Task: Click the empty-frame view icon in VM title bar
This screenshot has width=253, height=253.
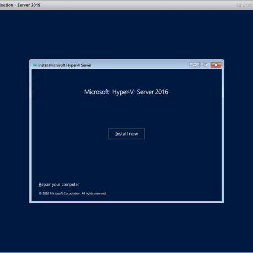Action: (250, 5)
